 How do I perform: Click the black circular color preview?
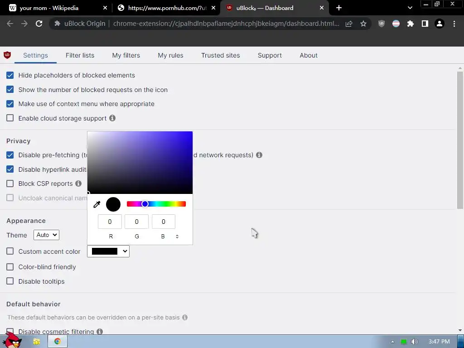(113, 204)
